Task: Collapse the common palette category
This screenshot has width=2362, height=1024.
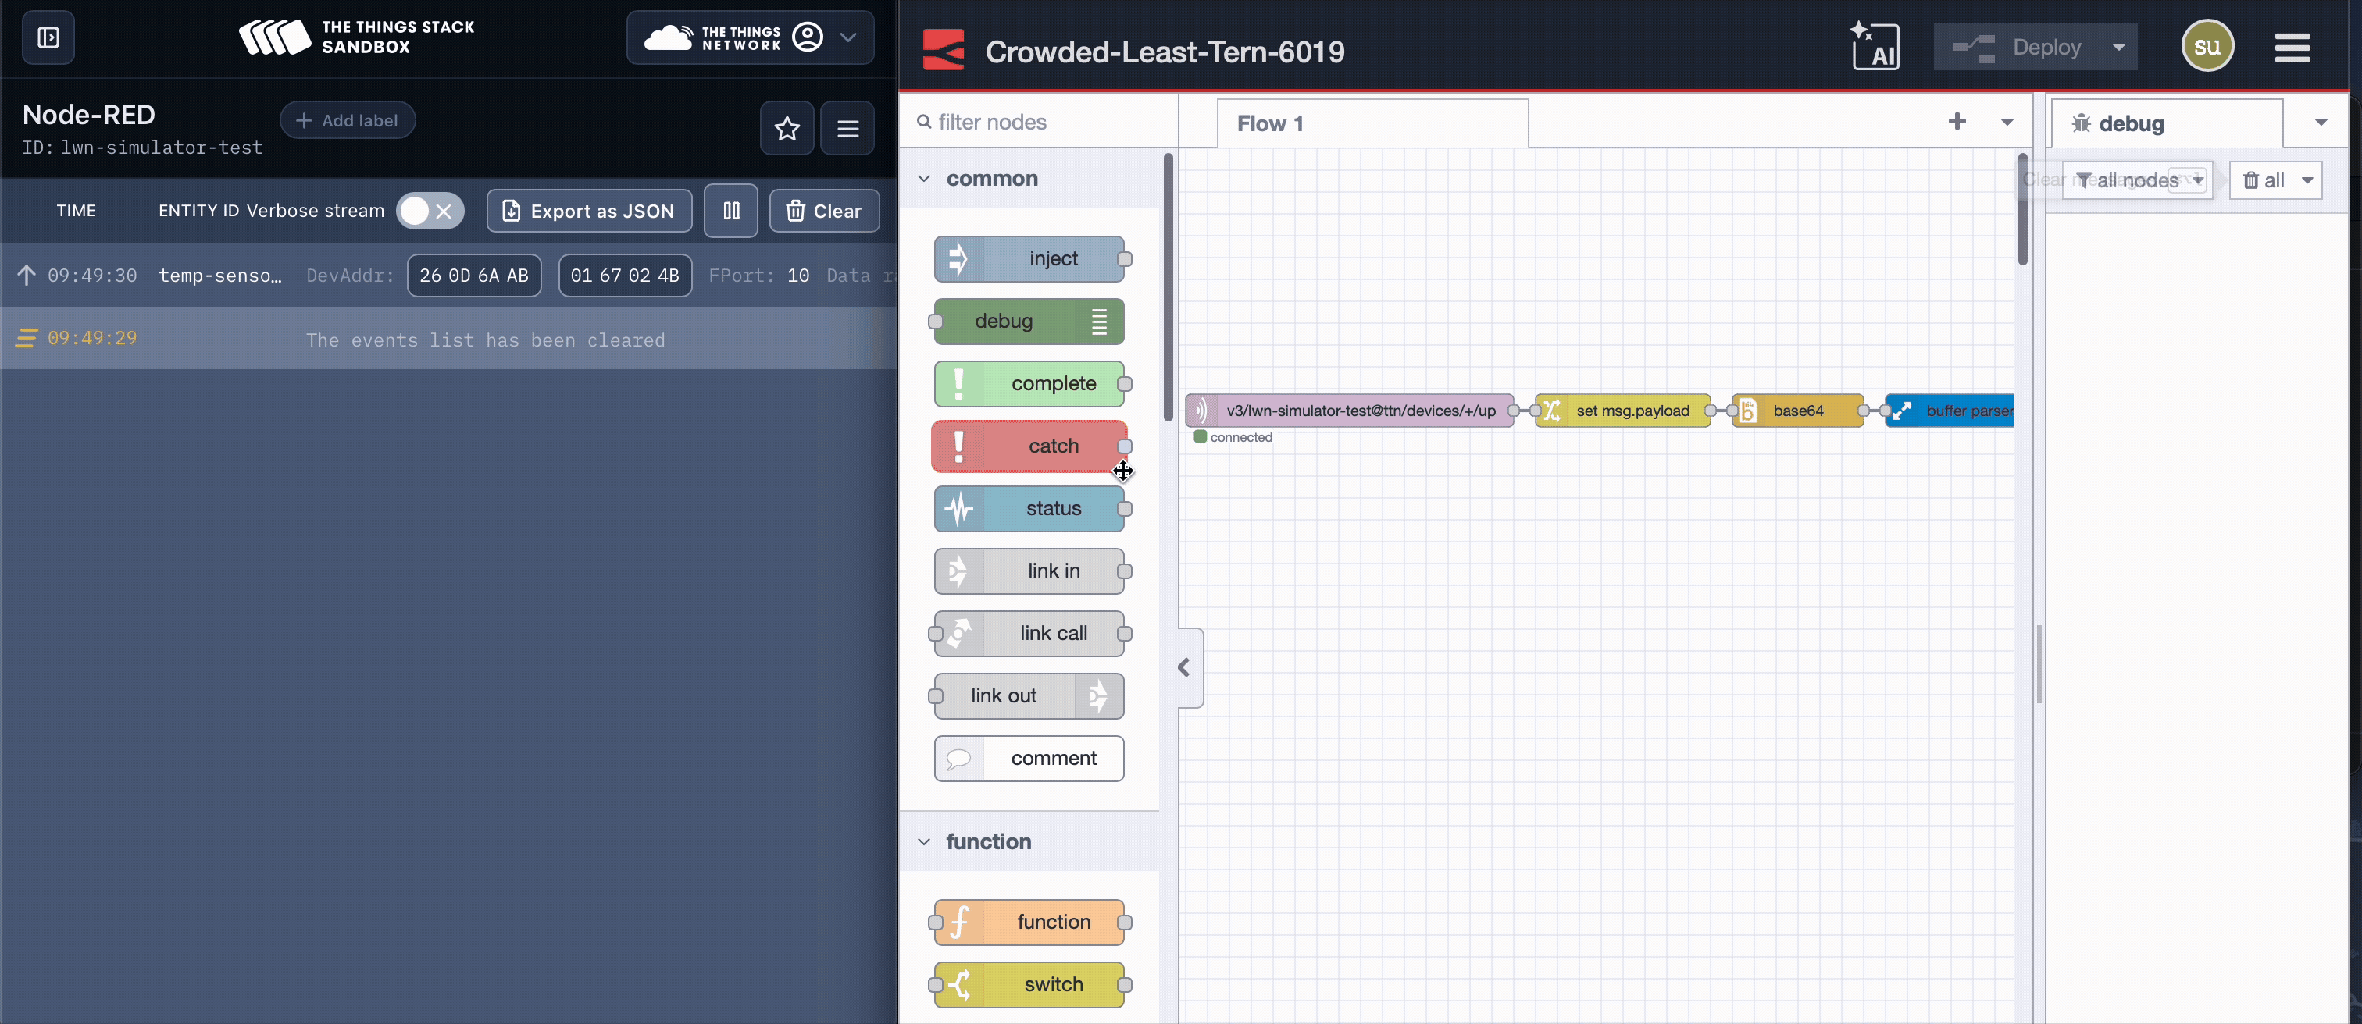Action: pyautogui.click(x=924, y=178)
